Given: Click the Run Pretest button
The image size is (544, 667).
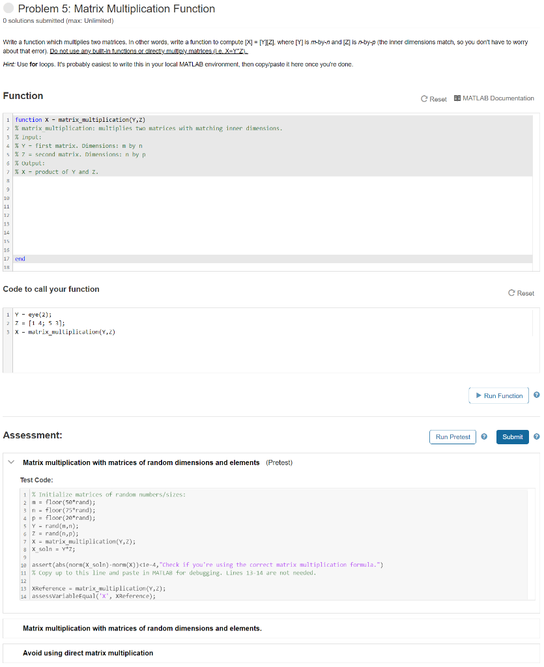Looking at the screenshot, I should 453,437.
